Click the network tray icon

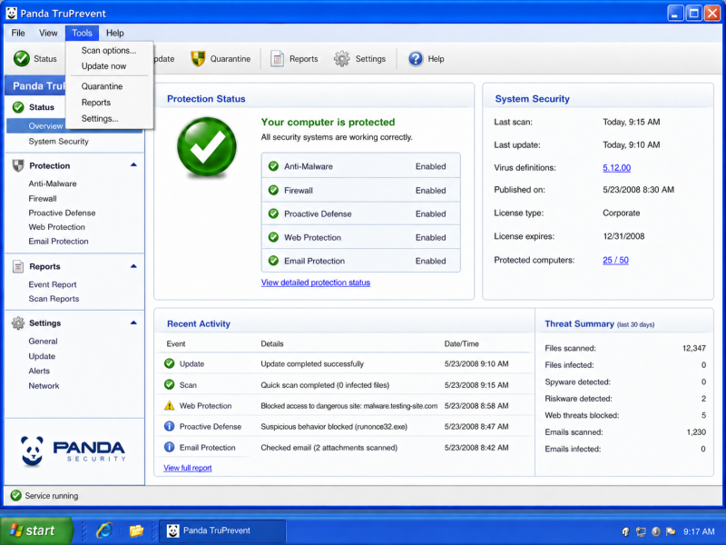coord(641,531)
